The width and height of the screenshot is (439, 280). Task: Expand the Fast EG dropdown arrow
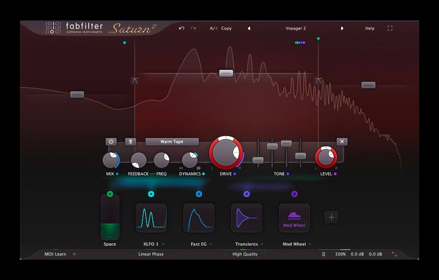(x=211, y=244)
